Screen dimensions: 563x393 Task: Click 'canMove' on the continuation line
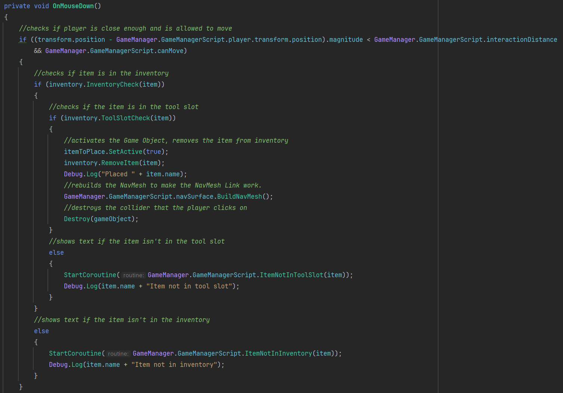[x=170, y=51]
